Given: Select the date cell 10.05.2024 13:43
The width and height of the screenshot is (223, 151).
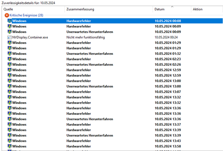Looking at the screenshot, I should click(168, 141).
